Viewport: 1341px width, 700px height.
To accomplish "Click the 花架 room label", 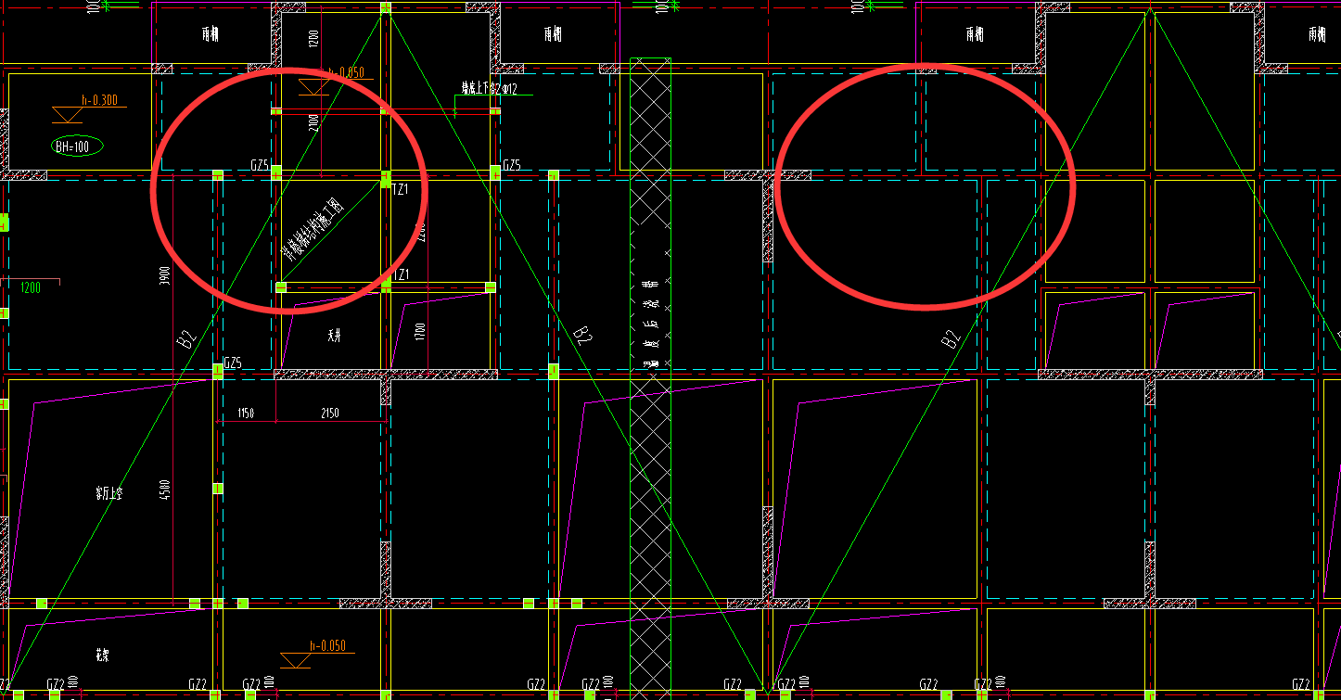I will click(x=104, y=655).
